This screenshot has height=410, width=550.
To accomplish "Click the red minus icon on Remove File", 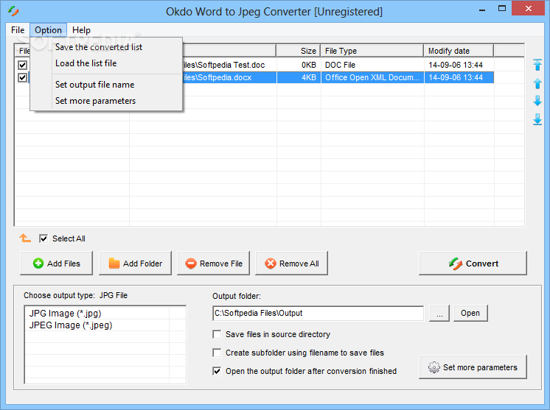I will pos(191,264).
